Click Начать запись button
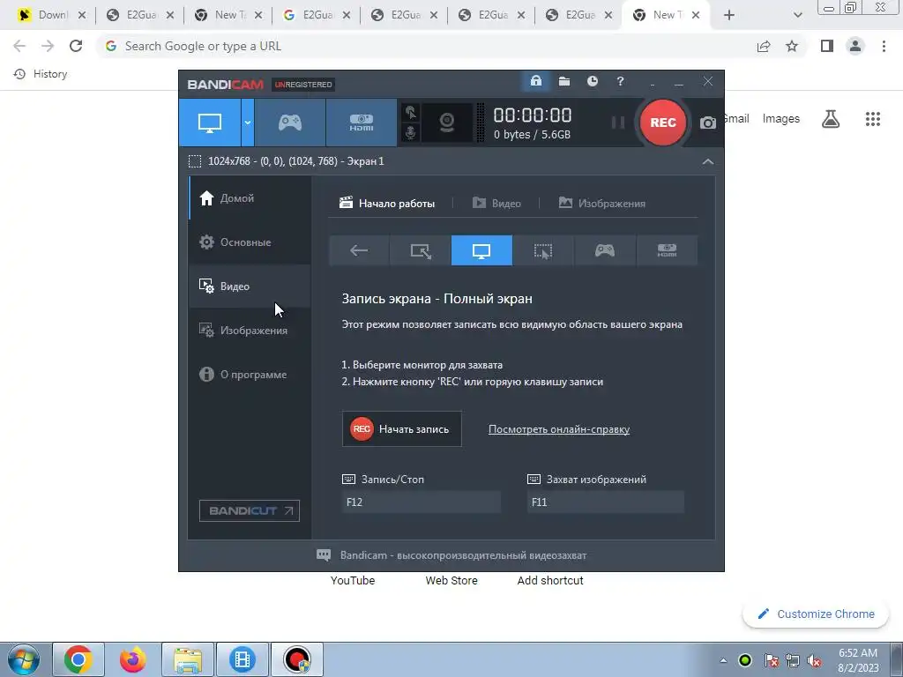This screenshot has width=903, height=677. (402, 429)
